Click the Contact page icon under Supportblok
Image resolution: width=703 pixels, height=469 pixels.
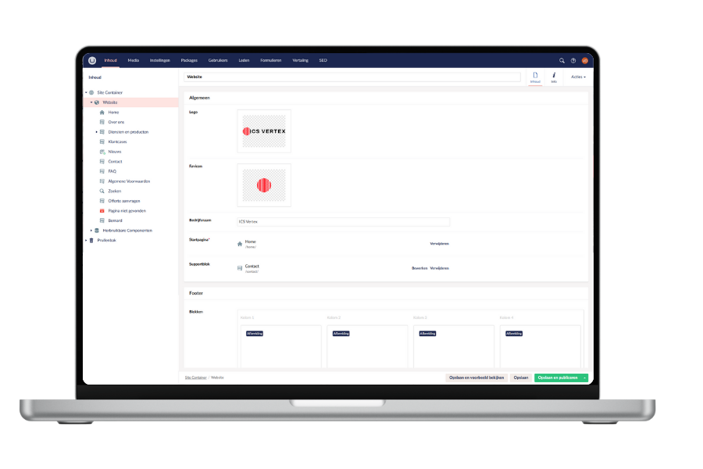click(239, 267)
